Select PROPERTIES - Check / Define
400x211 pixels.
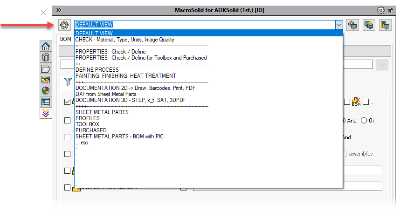pos(208,52)
